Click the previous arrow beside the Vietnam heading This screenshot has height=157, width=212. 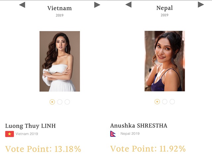coord(22,5)
